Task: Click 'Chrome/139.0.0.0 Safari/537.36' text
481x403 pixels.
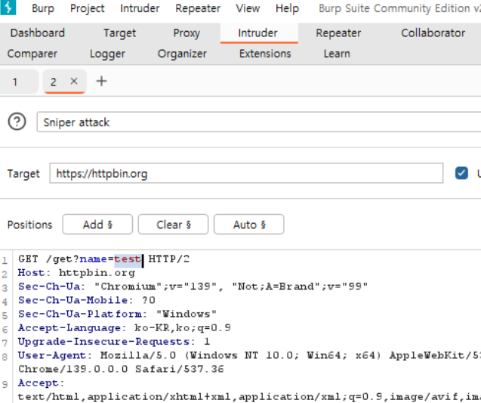Action: tap(121, 369)
